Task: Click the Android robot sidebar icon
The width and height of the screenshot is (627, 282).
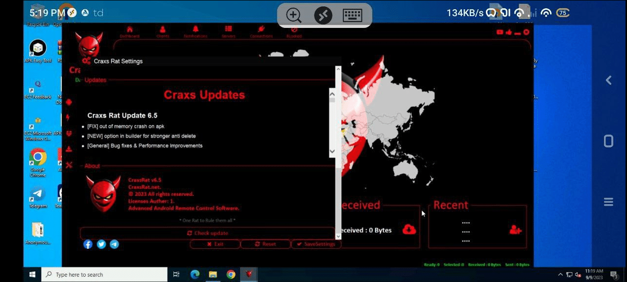Action: pos(69,102)
